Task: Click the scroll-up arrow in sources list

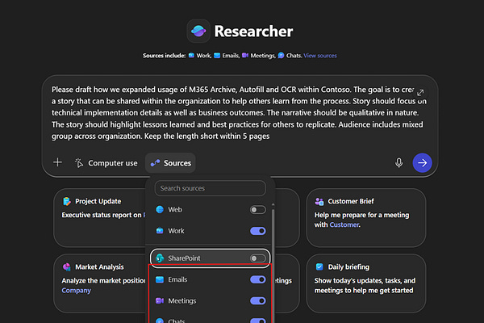Action: tap(273, 204)
